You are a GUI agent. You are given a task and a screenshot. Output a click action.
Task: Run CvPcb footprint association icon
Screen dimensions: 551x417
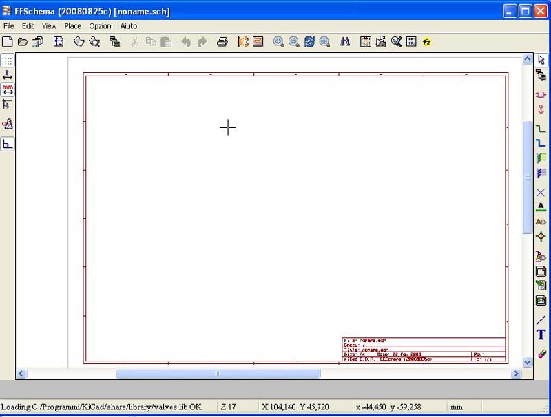point(243,42)
